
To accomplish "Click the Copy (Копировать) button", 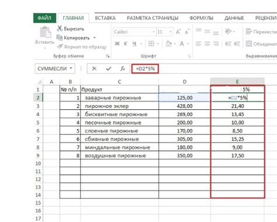I will click(73, 37).
